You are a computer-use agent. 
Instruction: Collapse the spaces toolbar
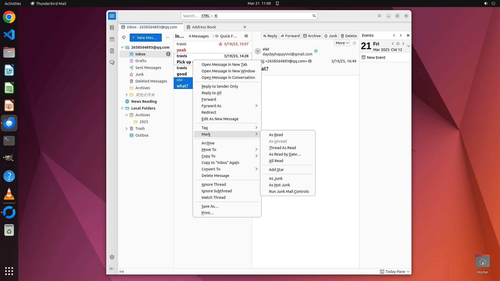click(x=112, y=269)
